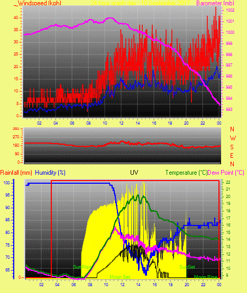This screenshot has width=247, height=293.
Task: Click the 270 wind direction axis value
Action: [x=16, y=137]
